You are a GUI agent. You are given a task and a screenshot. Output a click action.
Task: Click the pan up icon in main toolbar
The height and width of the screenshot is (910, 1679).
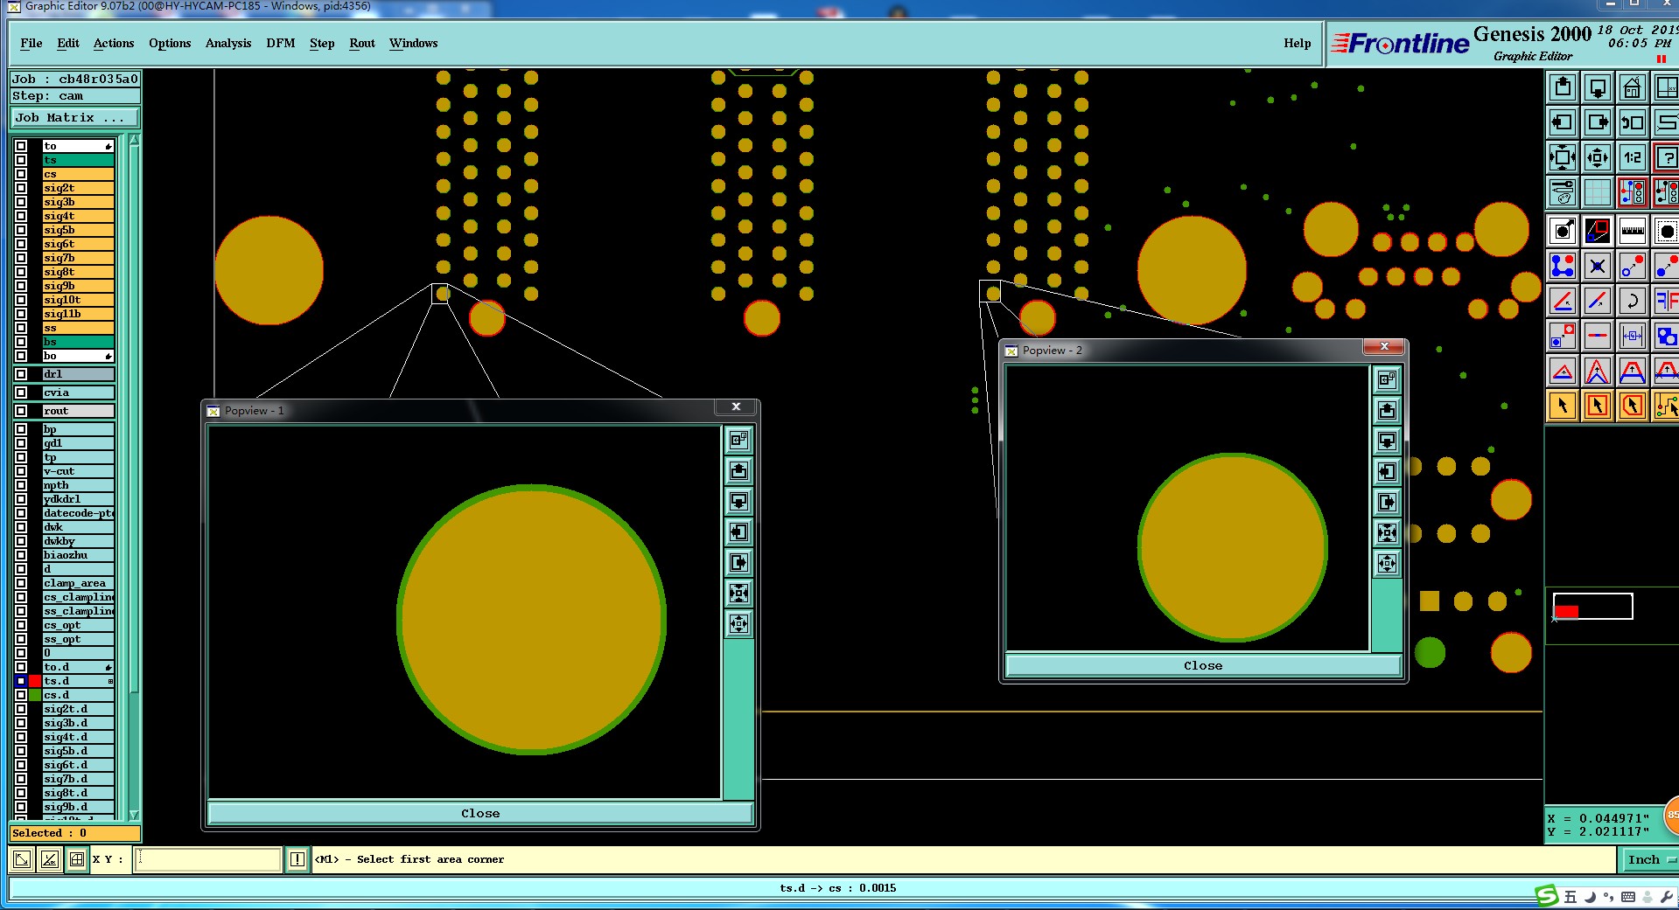pos(1563,87)
